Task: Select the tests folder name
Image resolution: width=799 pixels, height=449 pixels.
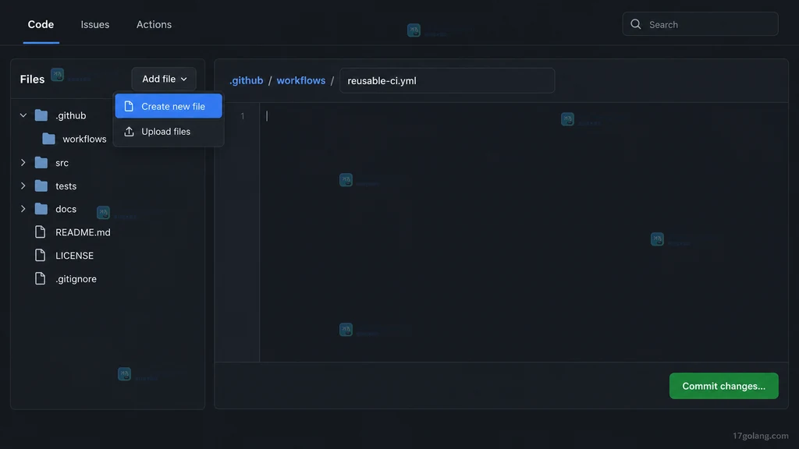Action: coord(66,186)
